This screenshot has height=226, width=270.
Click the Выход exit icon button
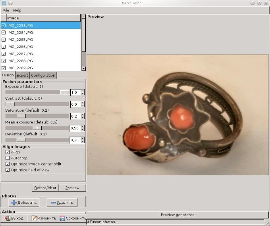[x=7, y=218]
